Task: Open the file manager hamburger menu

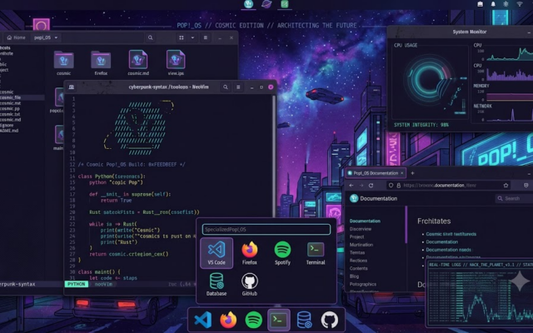Action: click(x=206, y=37)
